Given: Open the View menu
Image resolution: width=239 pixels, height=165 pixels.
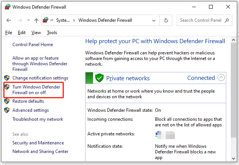Looking at the screenshot, I should point(36,33).
